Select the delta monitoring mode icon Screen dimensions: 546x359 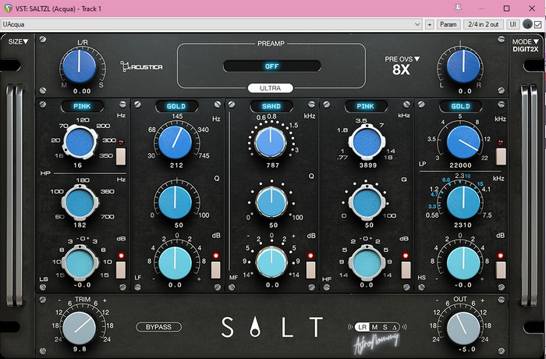pyautogui.click(x=395, y=325)
